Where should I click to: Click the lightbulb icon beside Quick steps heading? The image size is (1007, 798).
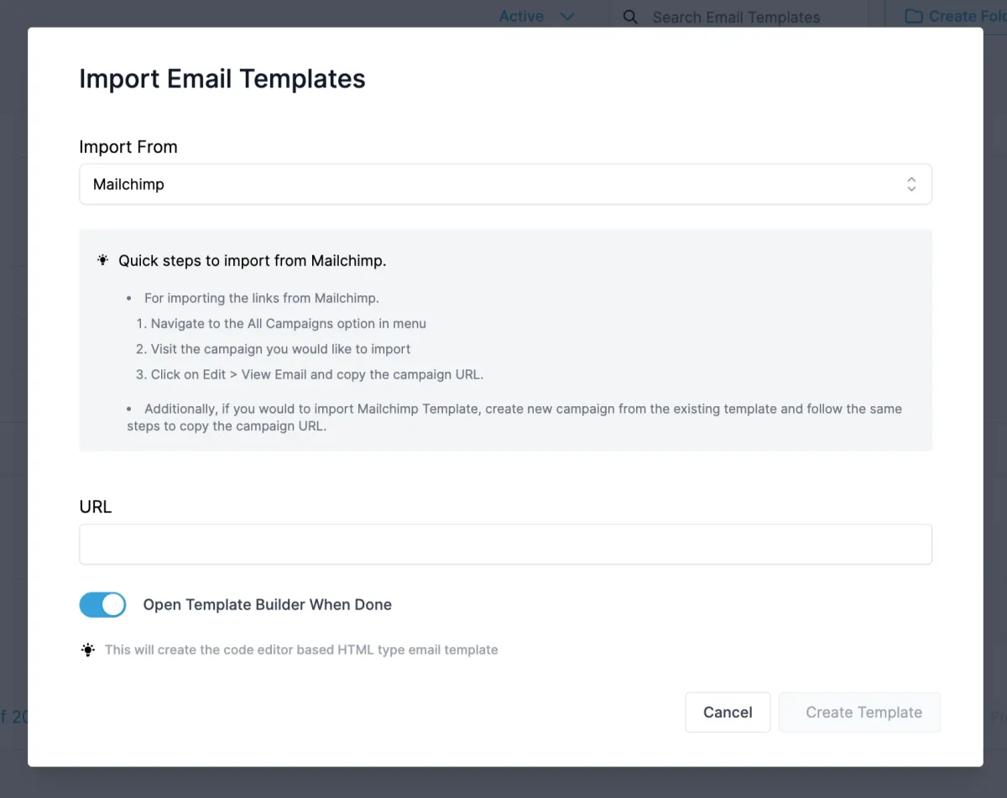tap(102, 260)
